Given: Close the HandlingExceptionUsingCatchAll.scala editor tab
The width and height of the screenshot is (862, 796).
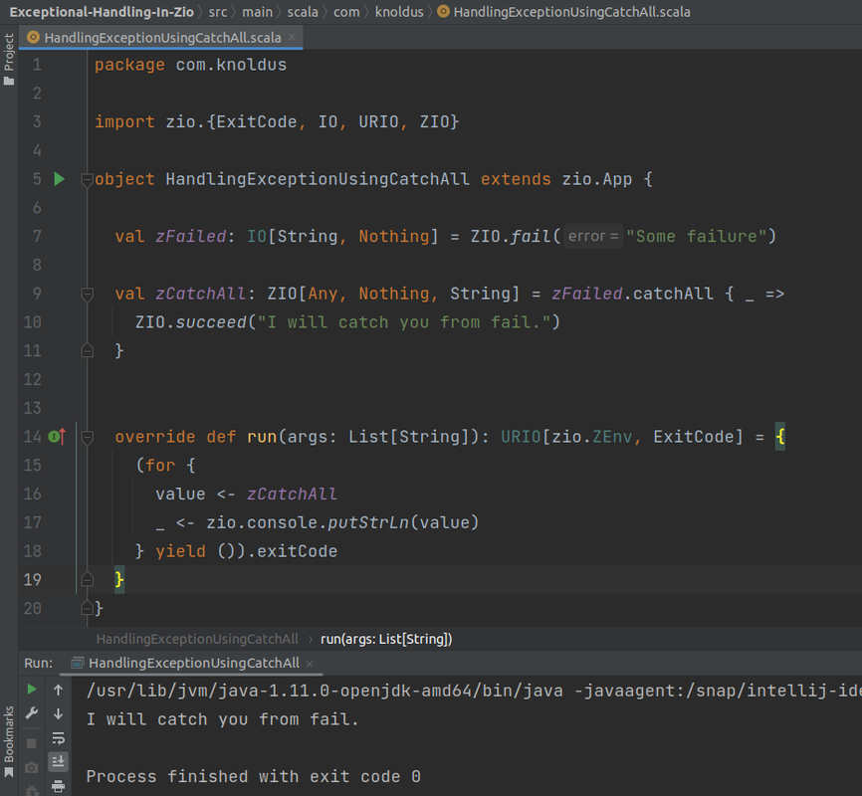Looking at the screenshot, I should (292, 38).
